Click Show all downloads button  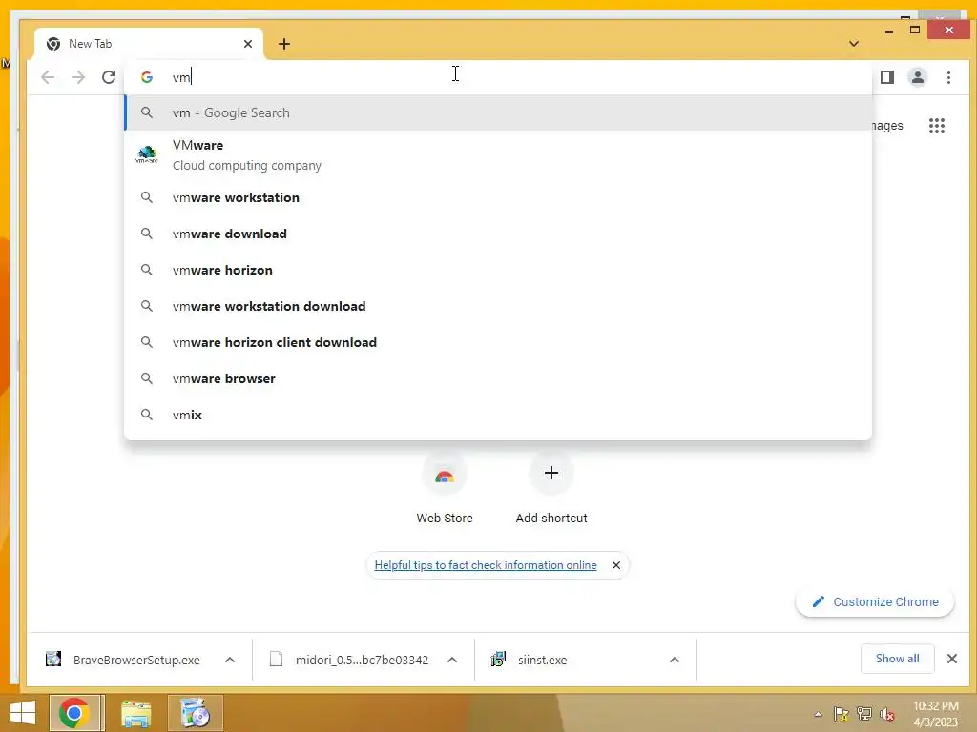(x=897, y=659)
